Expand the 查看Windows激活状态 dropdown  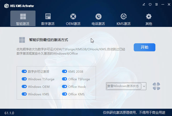144,86
